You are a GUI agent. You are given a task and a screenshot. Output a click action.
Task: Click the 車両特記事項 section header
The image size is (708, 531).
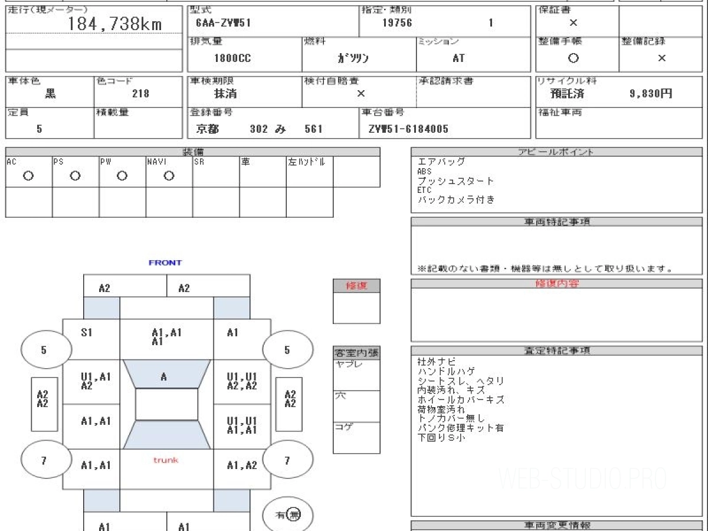(556, 222)
